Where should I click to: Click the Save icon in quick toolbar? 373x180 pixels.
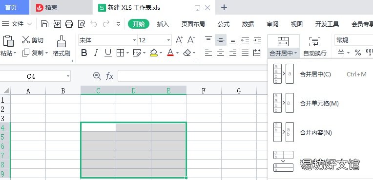click(44, 24)
